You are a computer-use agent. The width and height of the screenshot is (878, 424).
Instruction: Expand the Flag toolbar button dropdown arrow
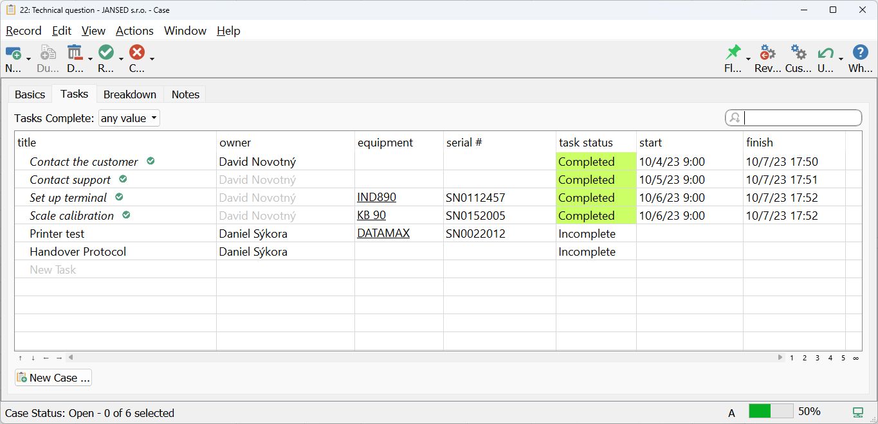click(x=748, y=59)
